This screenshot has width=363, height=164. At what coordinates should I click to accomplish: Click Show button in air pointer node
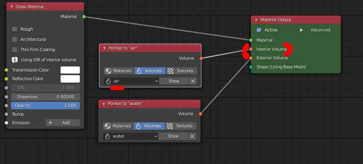[174, 81]
